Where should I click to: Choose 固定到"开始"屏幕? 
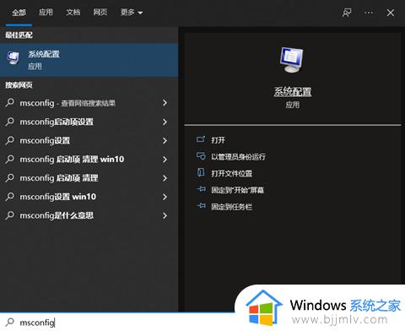(x=238, y=190)
